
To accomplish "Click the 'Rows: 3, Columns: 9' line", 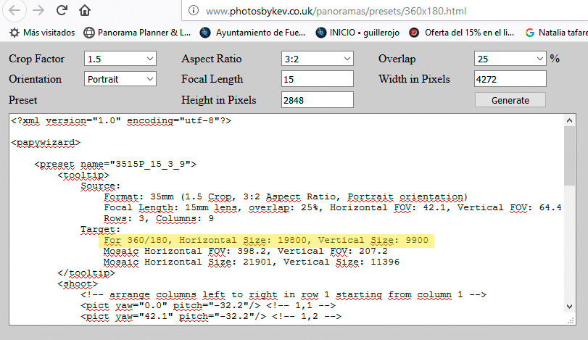I will pos(159,218).
